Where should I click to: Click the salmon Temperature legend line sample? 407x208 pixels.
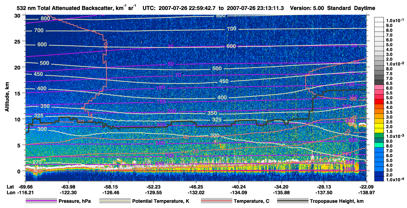coord(216,201)
